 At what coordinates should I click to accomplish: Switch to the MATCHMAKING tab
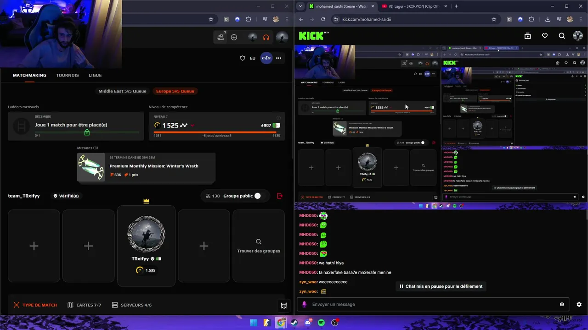29,75
